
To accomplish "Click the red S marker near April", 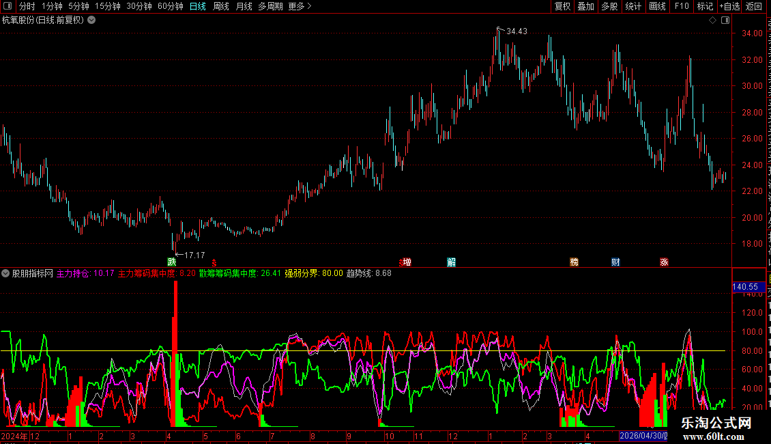I will 214,263.
